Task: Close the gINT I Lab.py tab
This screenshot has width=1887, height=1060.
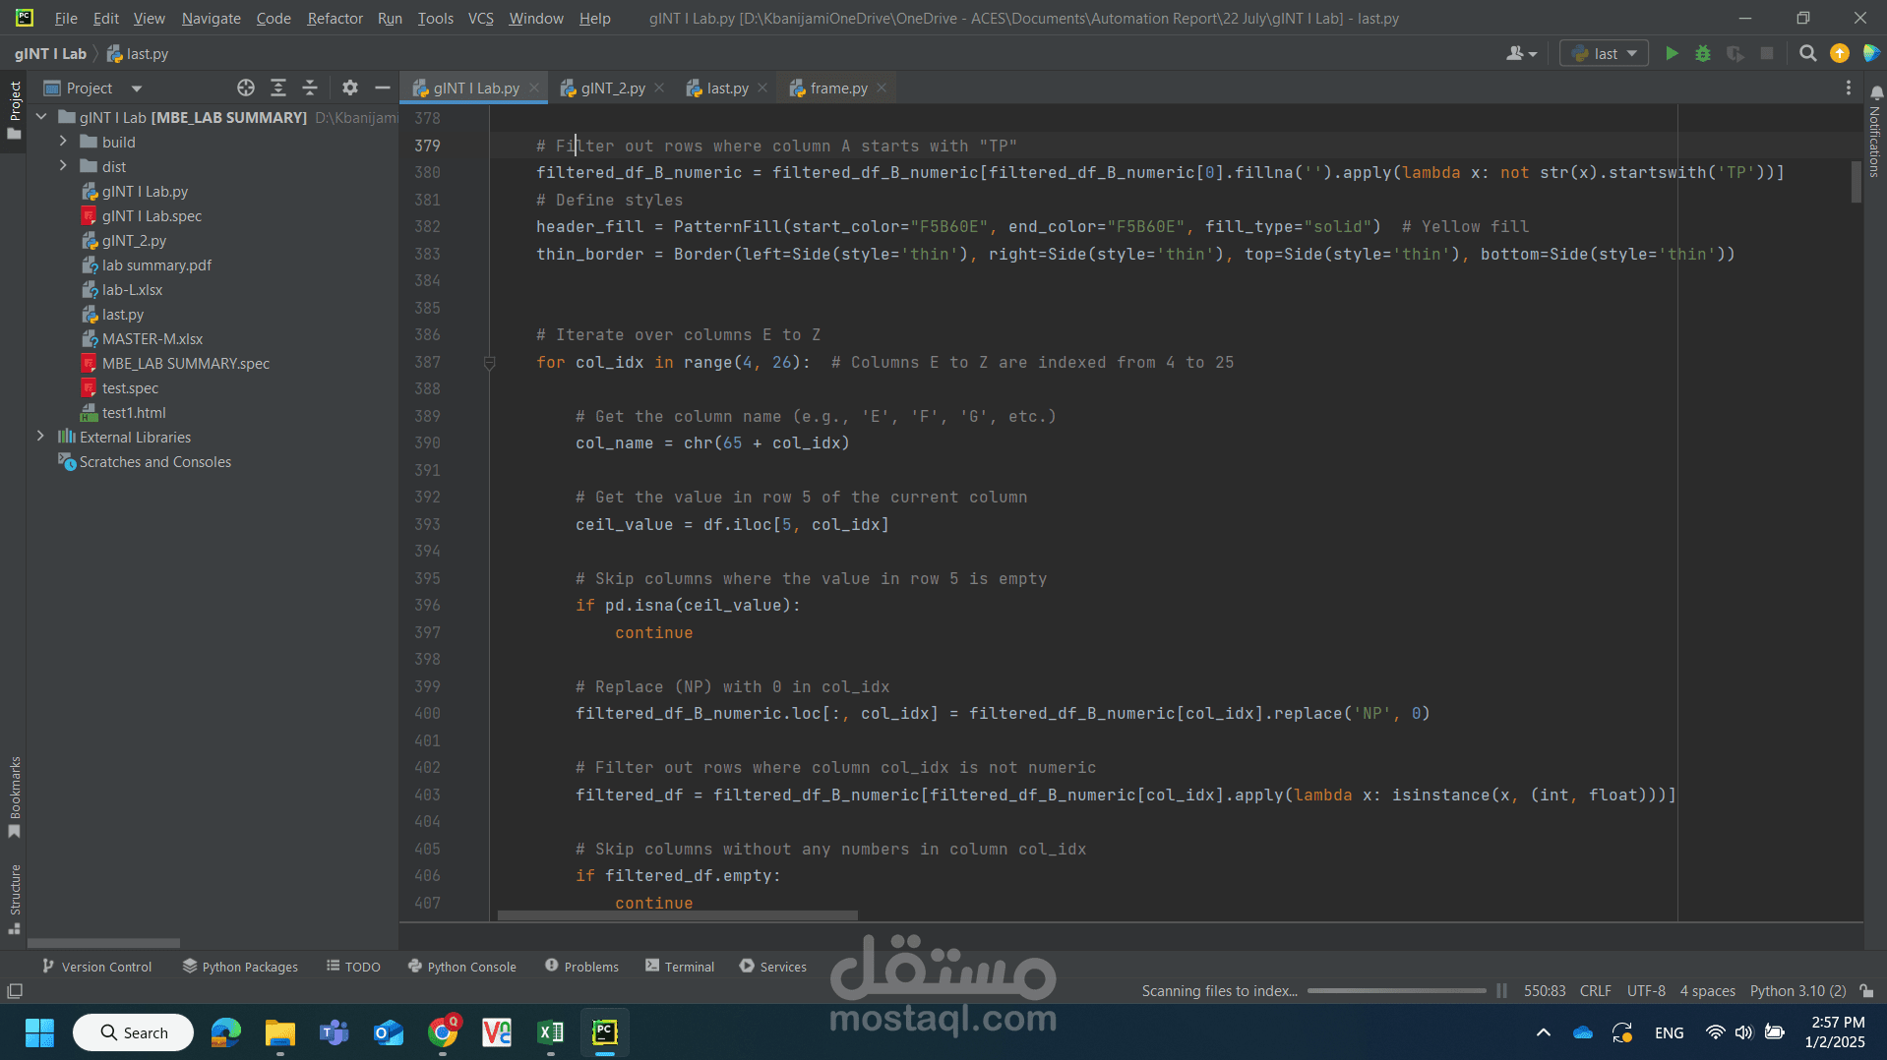Action: click(534, 88)
